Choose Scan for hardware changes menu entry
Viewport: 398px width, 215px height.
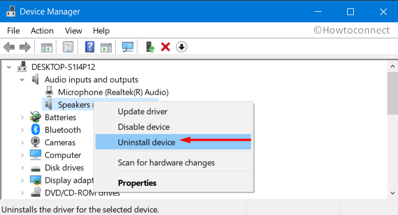click(173, 163)
